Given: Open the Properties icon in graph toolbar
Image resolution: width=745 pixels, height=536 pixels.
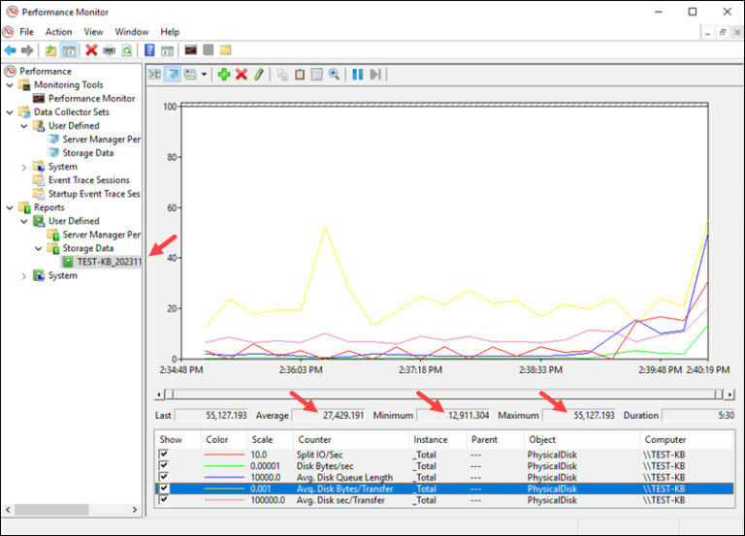Looking at the screenshot, I should click(317, 75).
